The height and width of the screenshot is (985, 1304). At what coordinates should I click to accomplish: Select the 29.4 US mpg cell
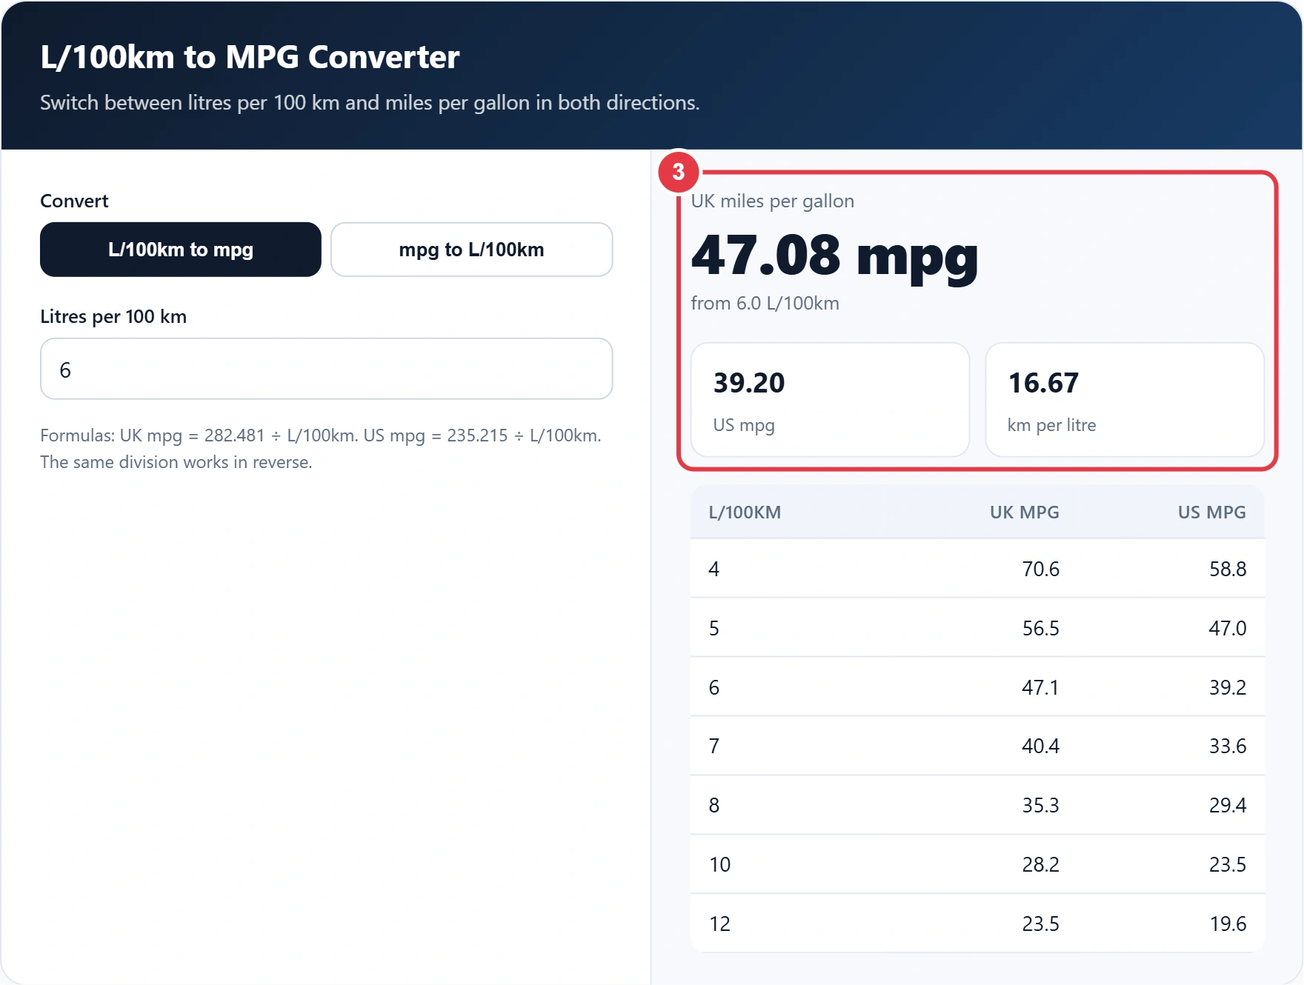pyautogui.click(x=1228, y=805)
